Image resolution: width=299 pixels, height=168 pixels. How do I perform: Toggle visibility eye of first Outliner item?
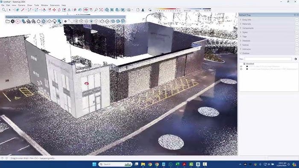pos(241,67)
